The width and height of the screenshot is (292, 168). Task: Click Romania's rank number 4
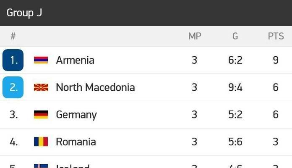click(14, 142)
